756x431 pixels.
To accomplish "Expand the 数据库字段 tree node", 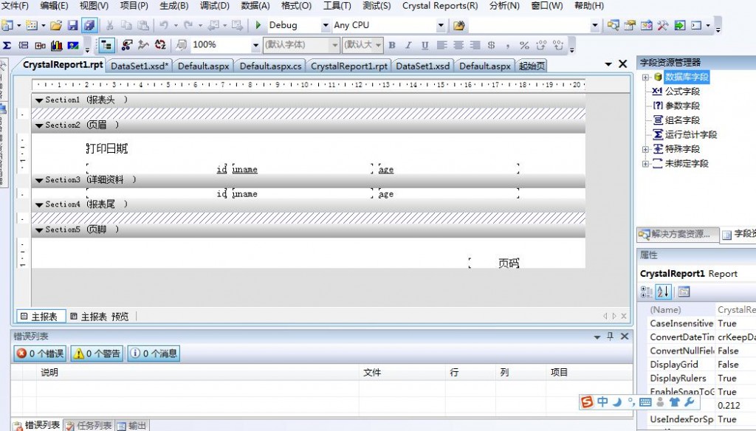I will pyautogui.click(x=645, y=77).
